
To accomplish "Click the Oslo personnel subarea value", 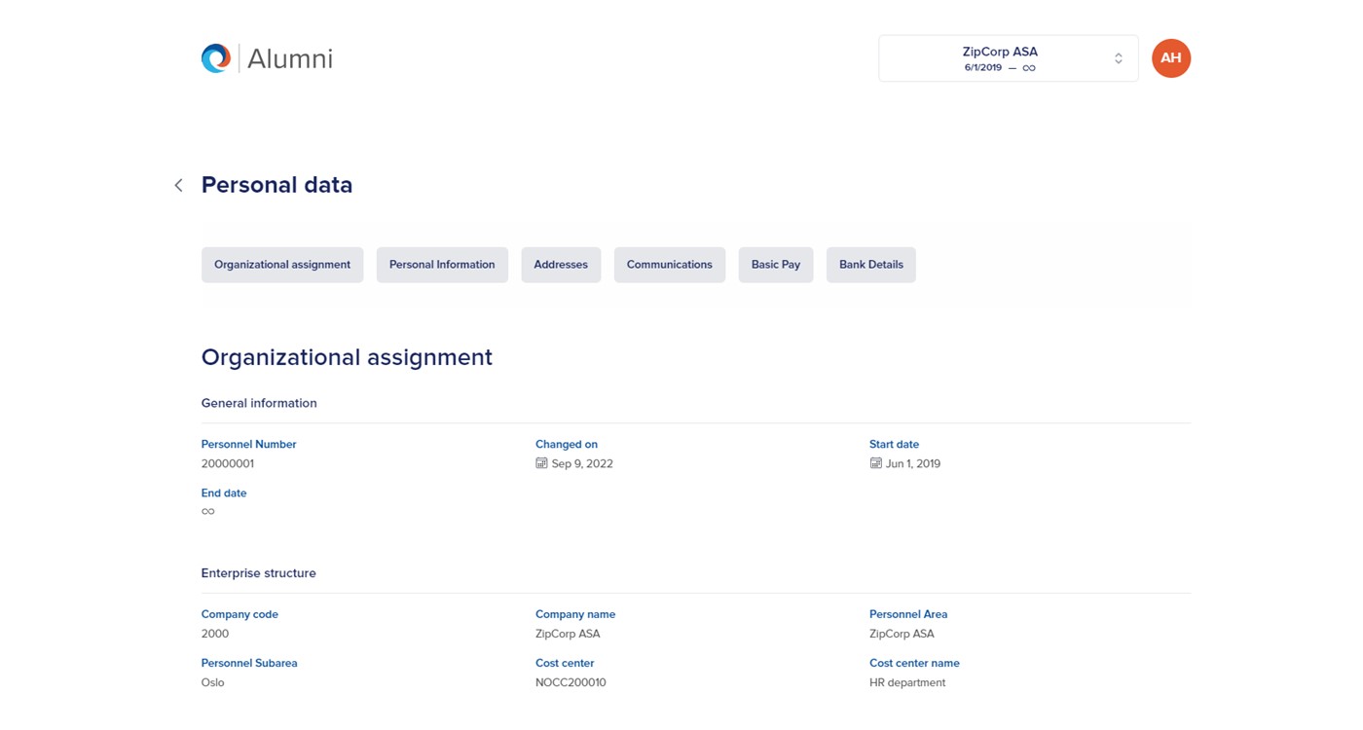I will click(213, 683).
